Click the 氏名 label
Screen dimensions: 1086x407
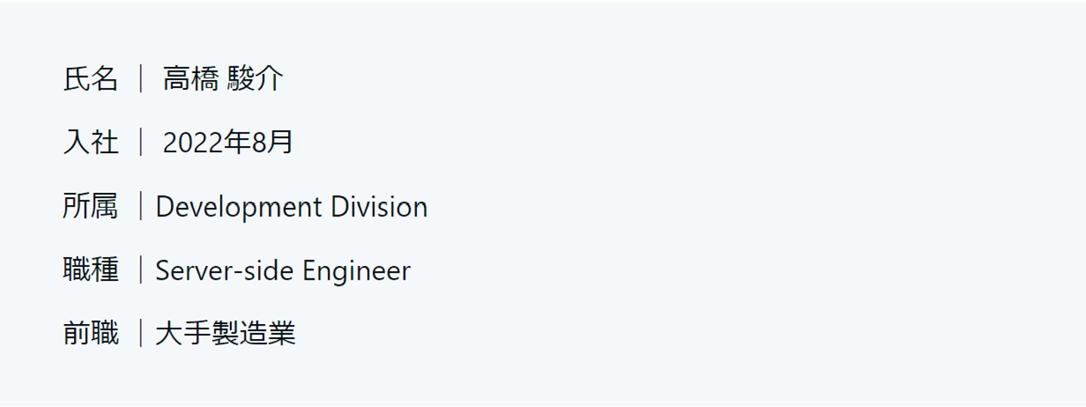90,78
